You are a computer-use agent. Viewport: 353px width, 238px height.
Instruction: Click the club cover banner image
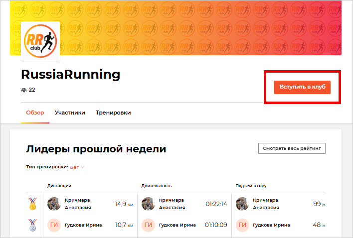tap(199, 27)
